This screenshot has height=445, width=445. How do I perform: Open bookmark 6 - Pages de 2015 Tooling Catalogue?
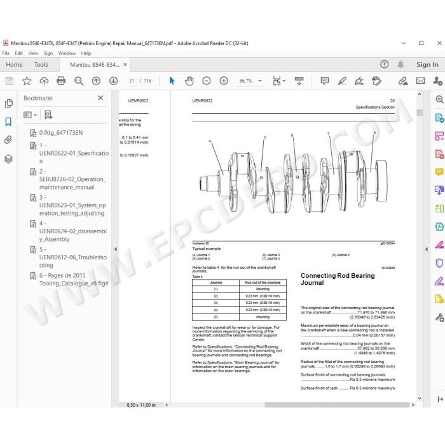click(x=74, y=279)
